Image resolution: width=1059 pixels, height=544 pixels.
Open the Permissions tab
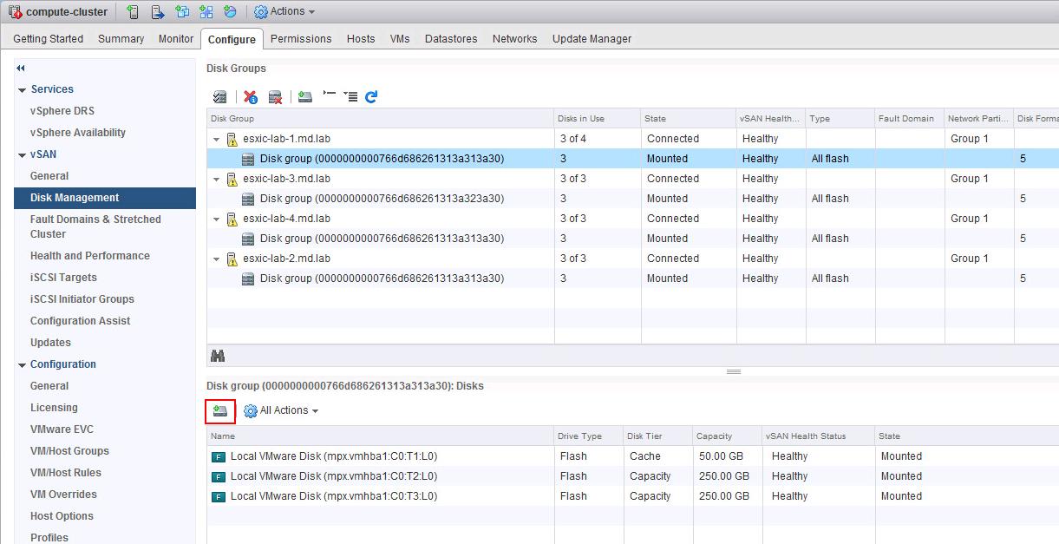click(301, 39)
